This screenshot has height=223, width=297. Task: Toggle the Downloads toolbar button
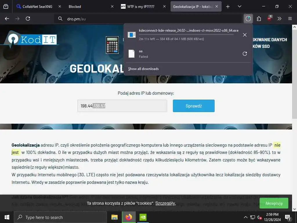coord(248,19)
